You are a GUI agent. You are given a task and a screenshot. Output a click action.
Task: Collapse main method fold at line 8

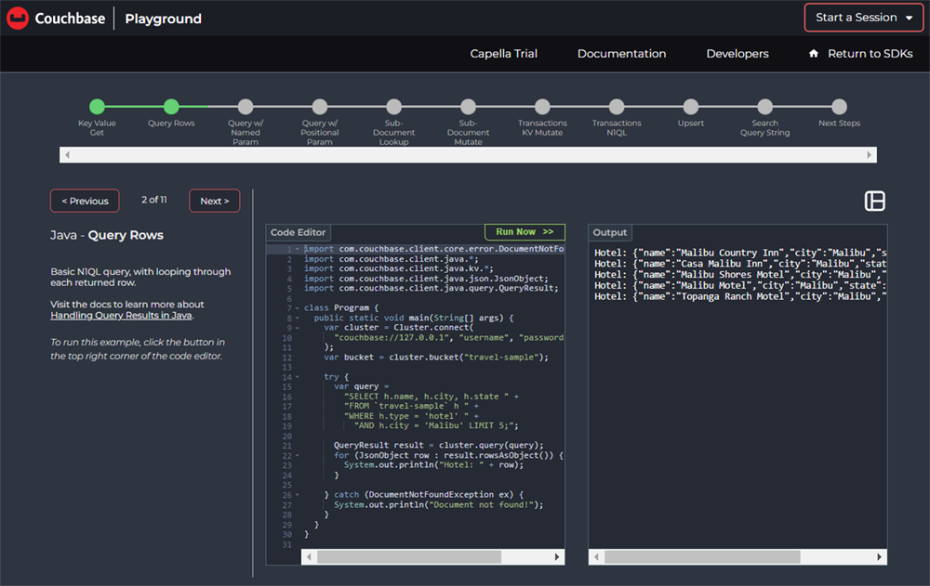(x=298, y=319)
